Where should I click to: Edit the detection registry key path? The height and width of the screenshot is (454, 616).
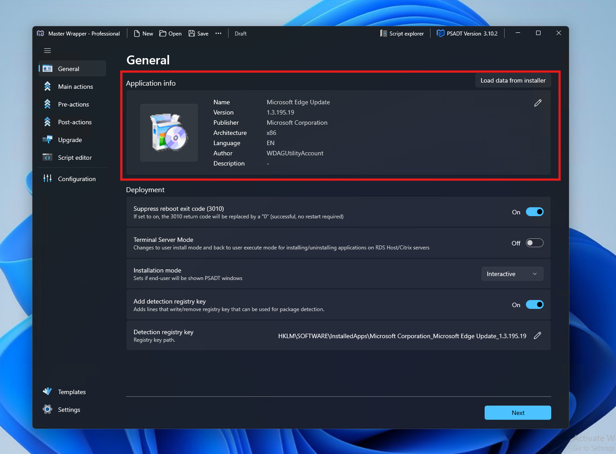(x=537, y=336)
